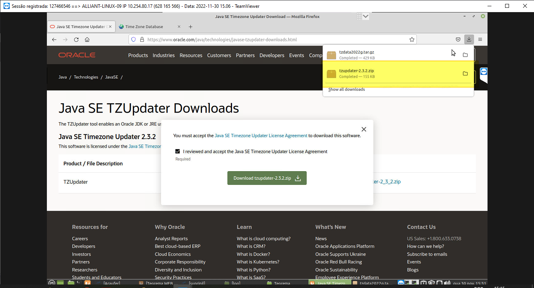Click the browser forward arrow
The image size is (534, 288).
(65, 39)
